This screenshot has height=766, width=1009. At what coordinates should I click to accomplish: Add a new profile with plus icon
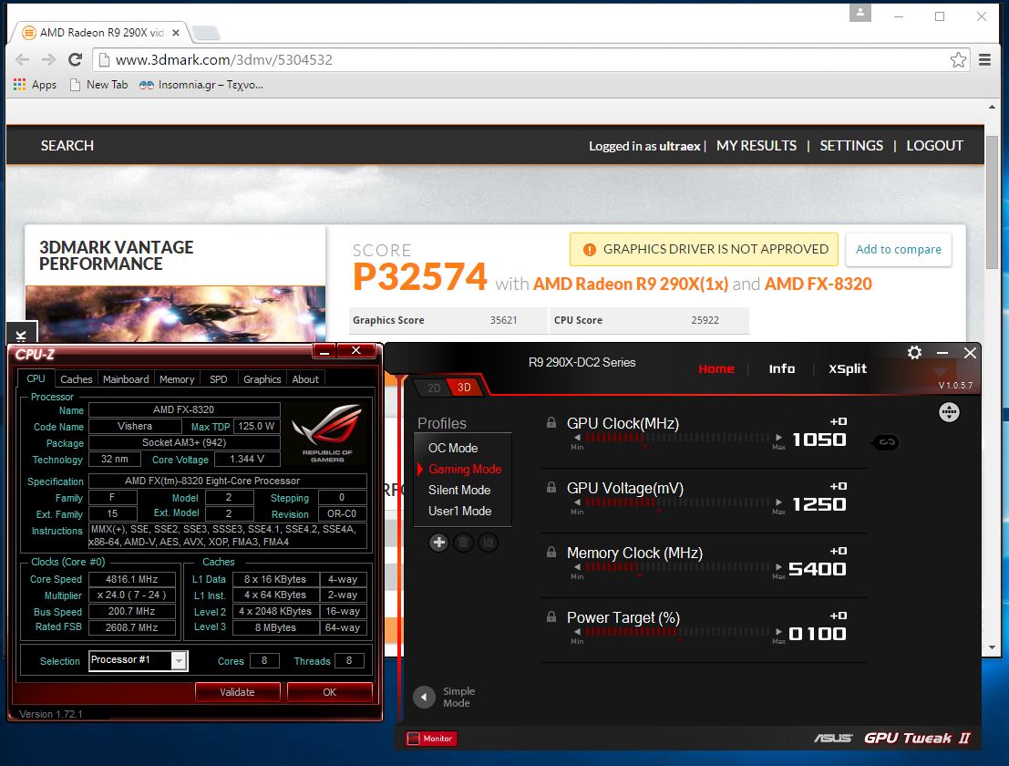pyautogui.click(x=438, y=543)
